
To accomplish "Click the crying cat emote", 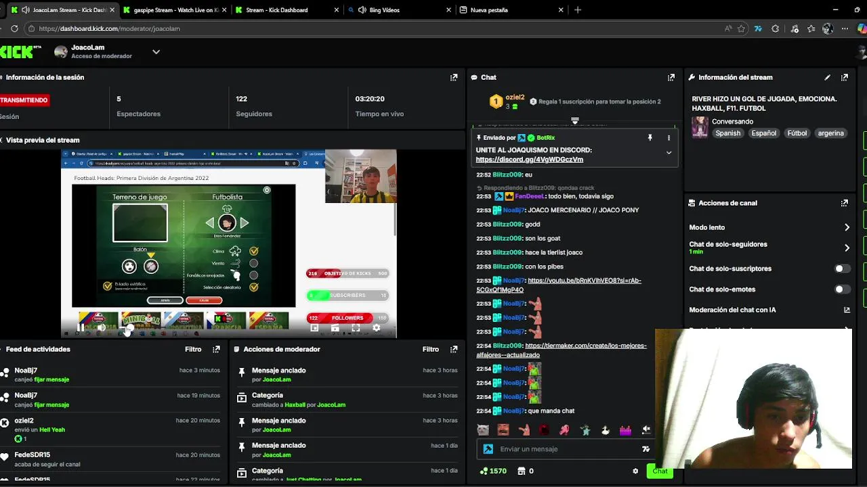I will tap(483, 430).
